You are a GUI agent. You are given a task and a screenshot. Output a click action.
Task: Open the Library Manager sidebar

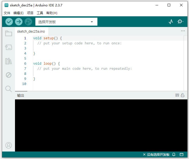tap(9, 61)
